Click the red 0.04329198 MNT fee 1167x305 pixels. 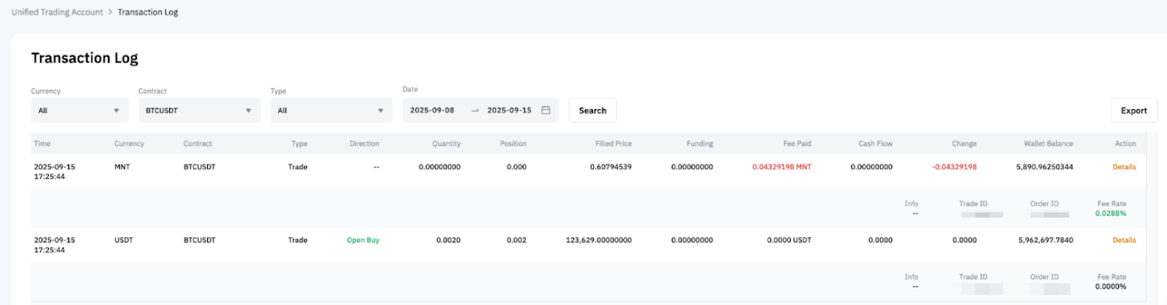click(x=781, y=167)
